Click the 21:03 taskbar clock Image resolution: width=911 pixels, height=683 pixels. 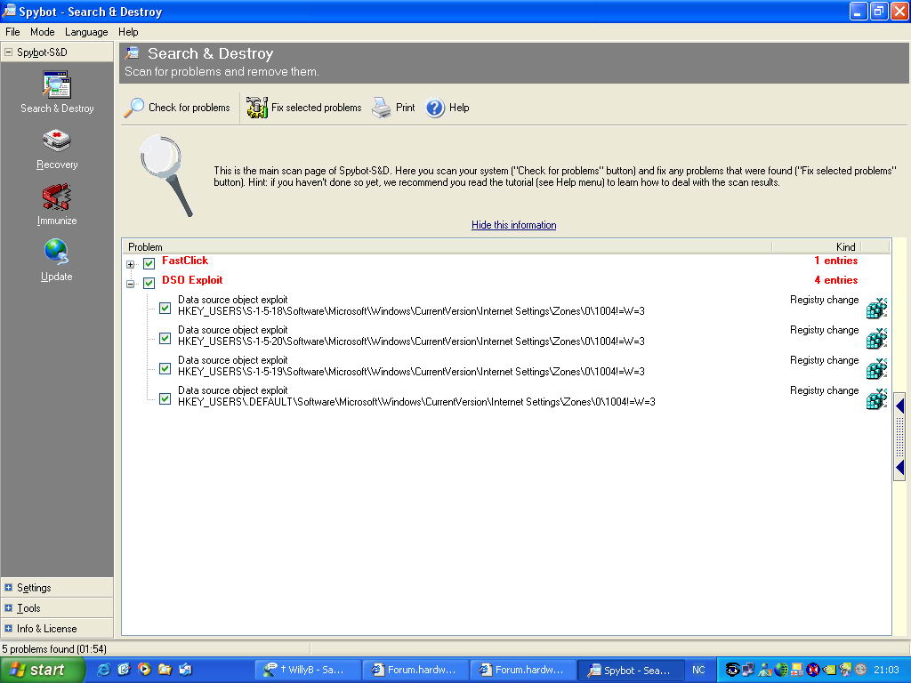[886, 670]
